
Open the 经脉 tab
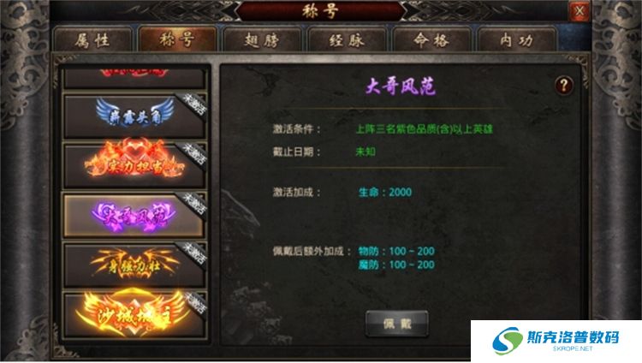(347, 40)
